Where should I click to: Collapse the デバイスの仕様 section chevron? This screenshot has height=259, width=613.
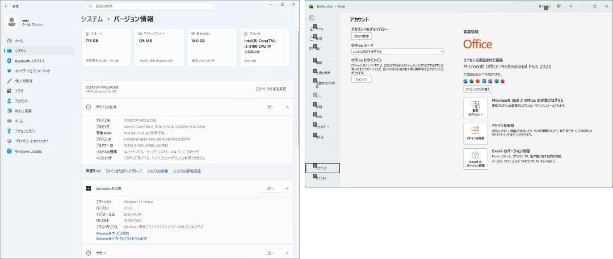click(x=287, y=107)
